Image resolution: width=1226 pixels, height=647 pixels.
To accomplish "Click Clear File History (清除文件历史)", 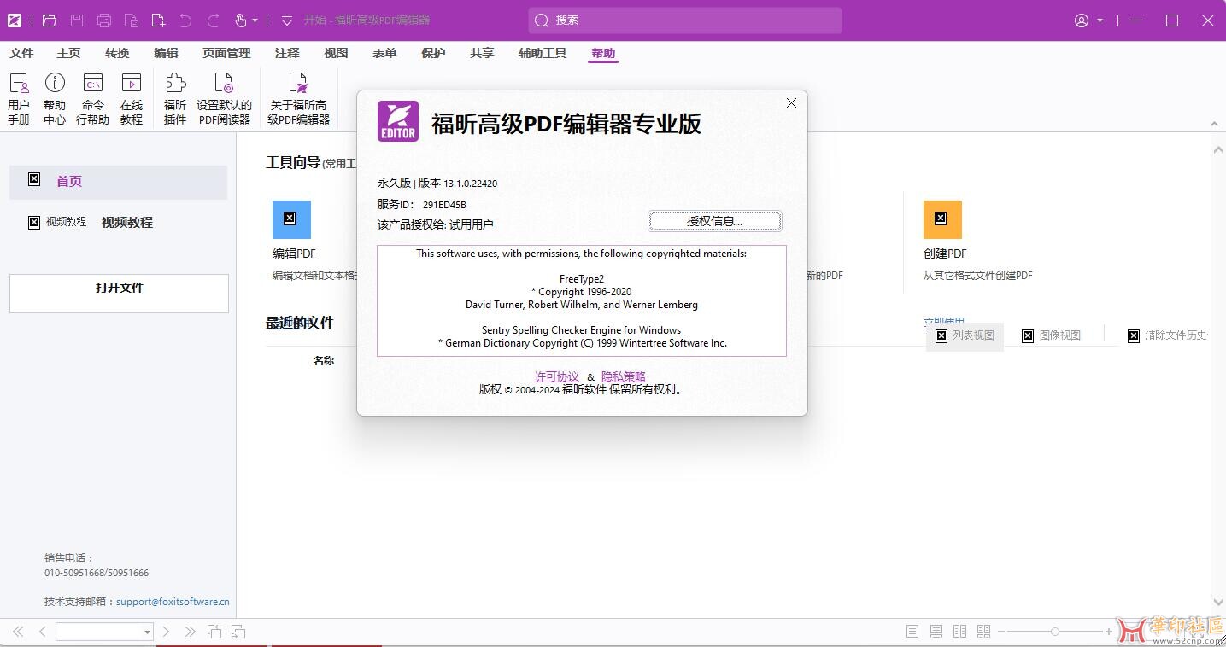I will pos(1167,335).
